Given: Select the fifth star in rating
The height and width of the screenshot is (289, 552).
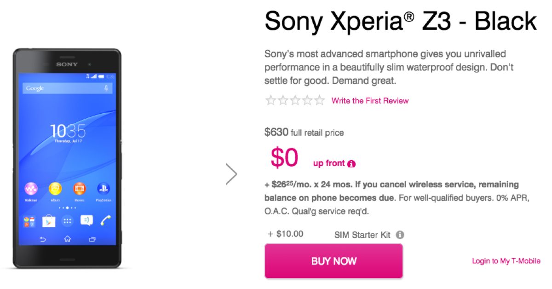Looking at the screenshot, I should pyautogui.click(x=319, y=101).
